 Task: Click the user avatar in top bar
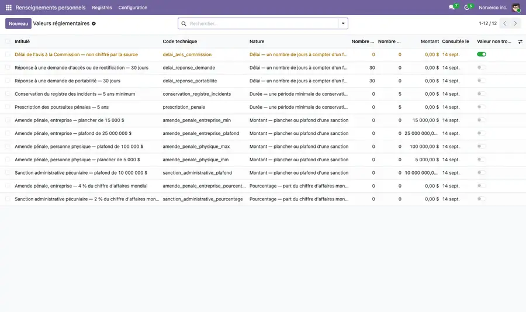pos(516,8)
